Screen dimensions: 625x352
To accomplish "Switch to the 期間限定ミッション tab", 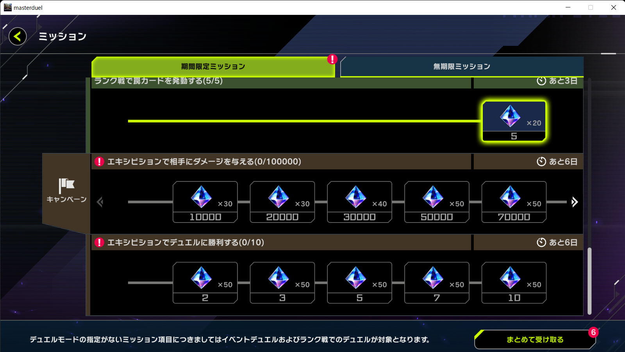I will 213,66.
